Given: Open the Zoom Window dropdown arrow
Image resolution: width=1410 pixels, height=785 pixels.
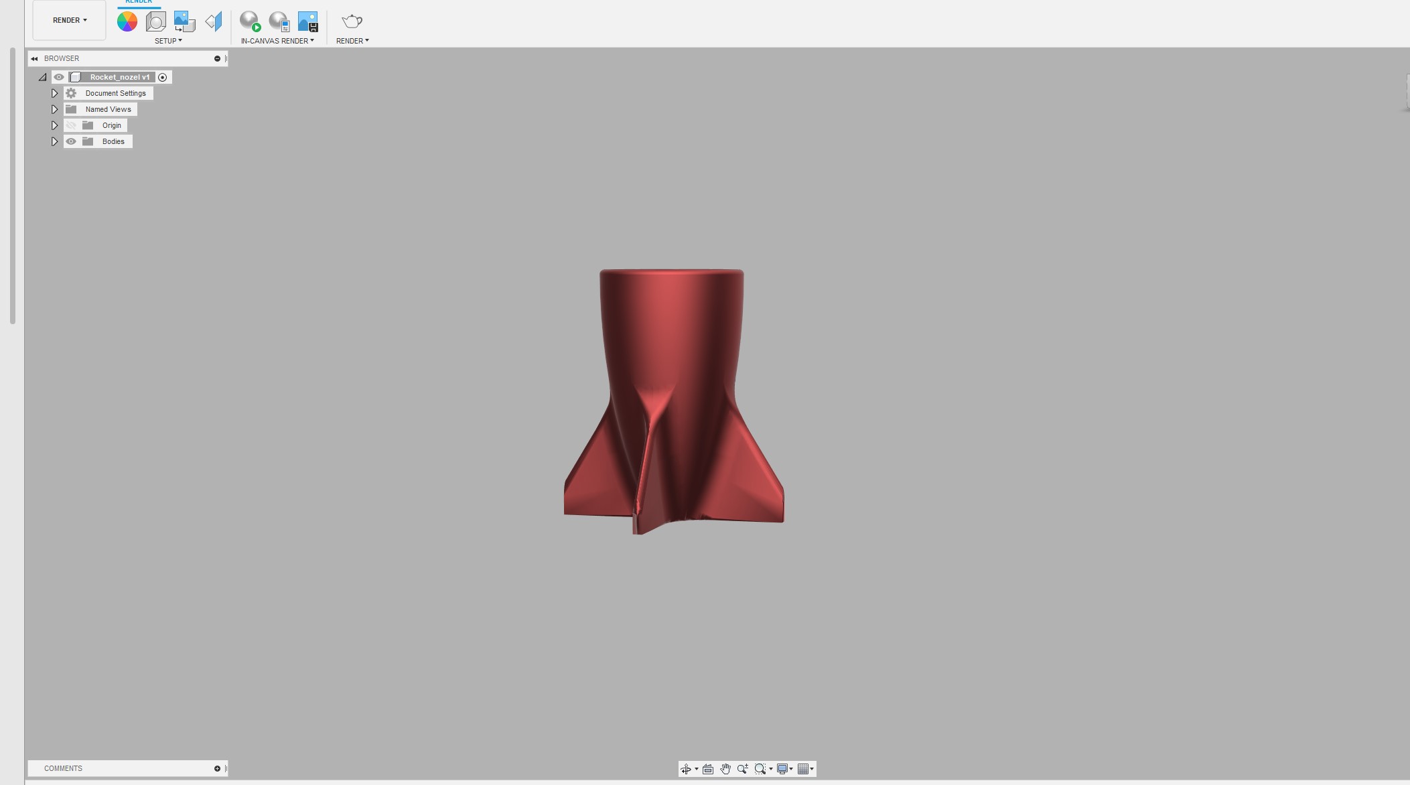Looking at the screenshot, I should point(771,769).
